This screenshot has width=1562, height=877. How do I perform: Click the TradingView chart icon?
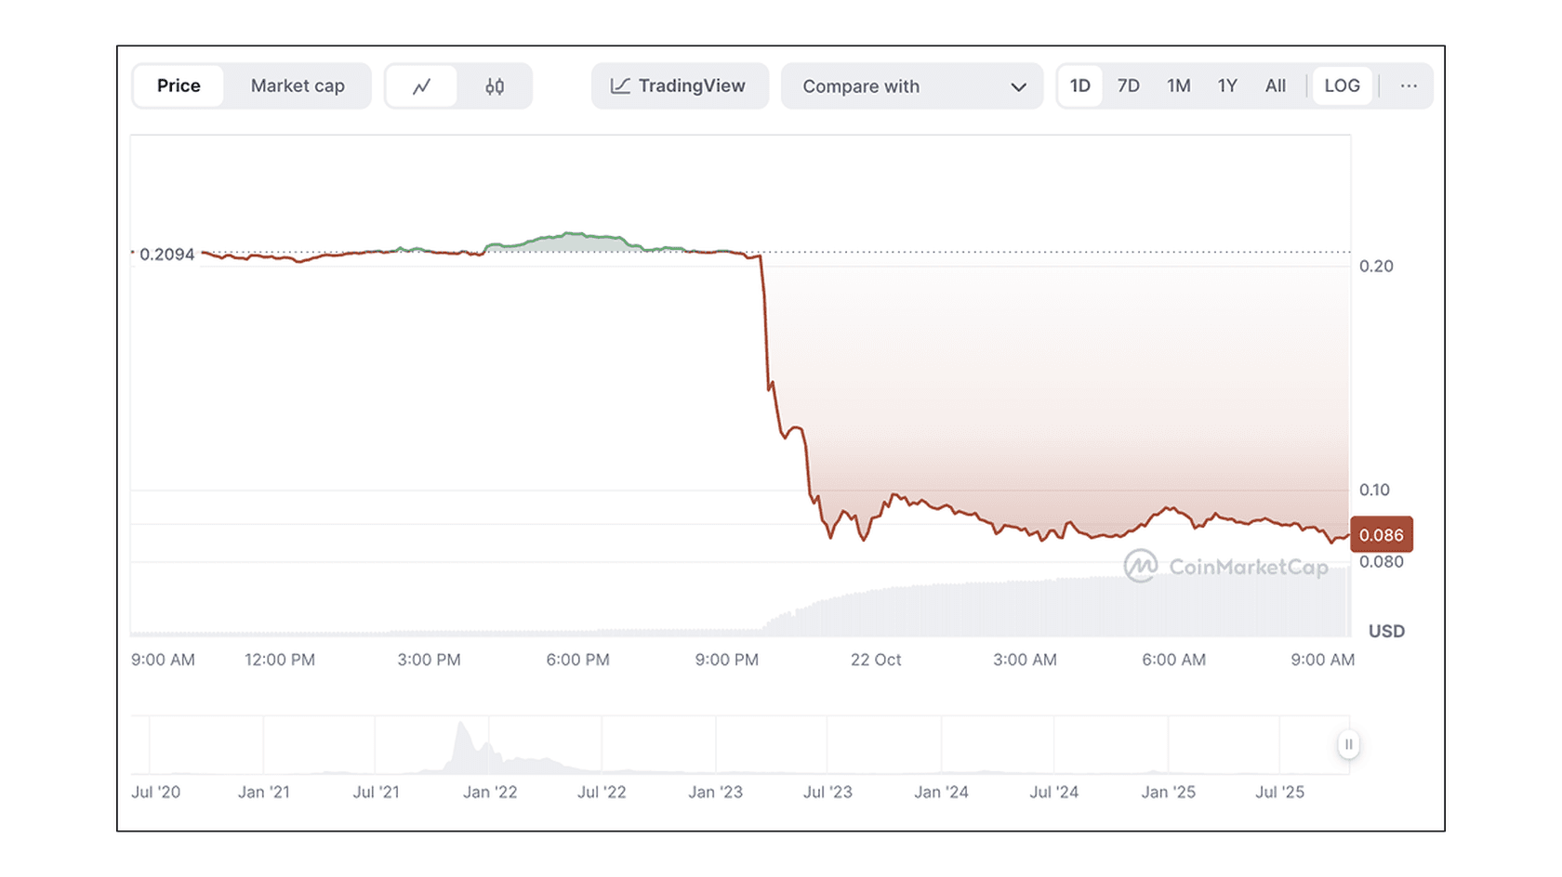tap(620, 86)
